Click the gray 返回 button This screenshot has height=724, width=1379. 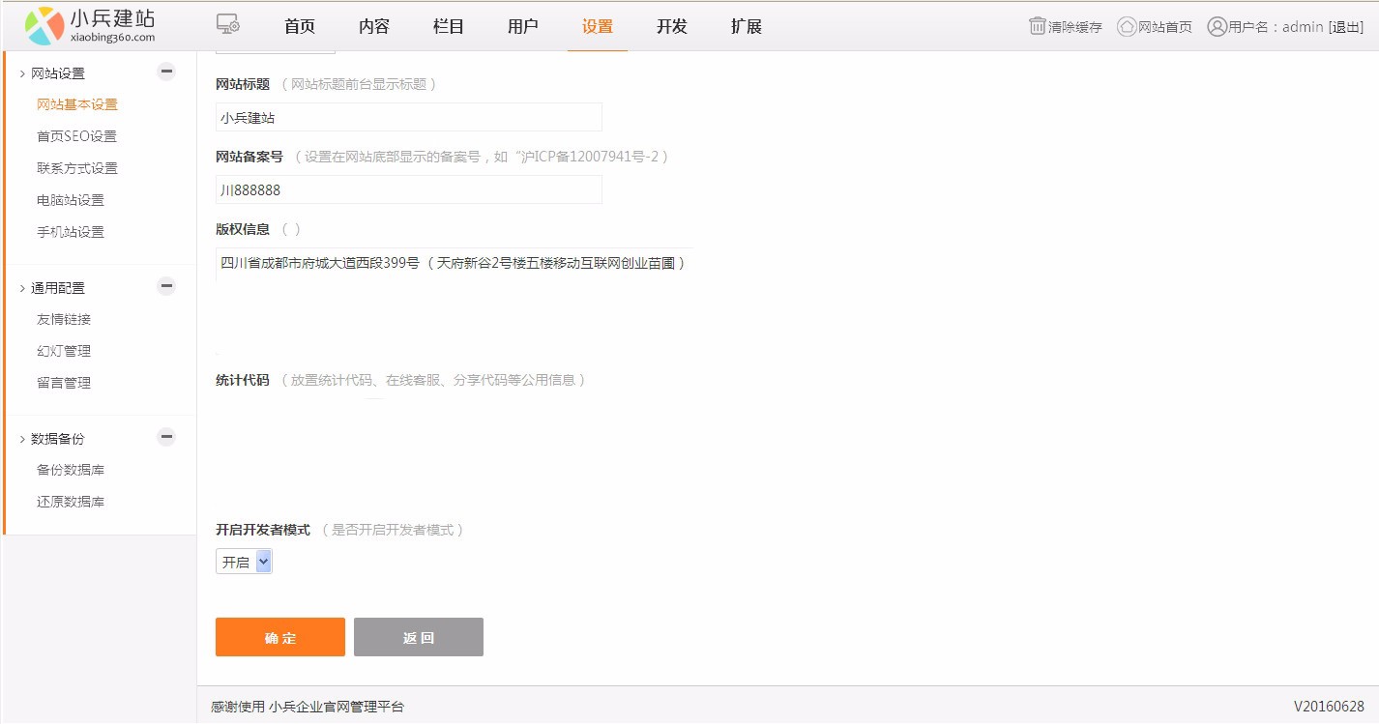click(x=419, y=637)
